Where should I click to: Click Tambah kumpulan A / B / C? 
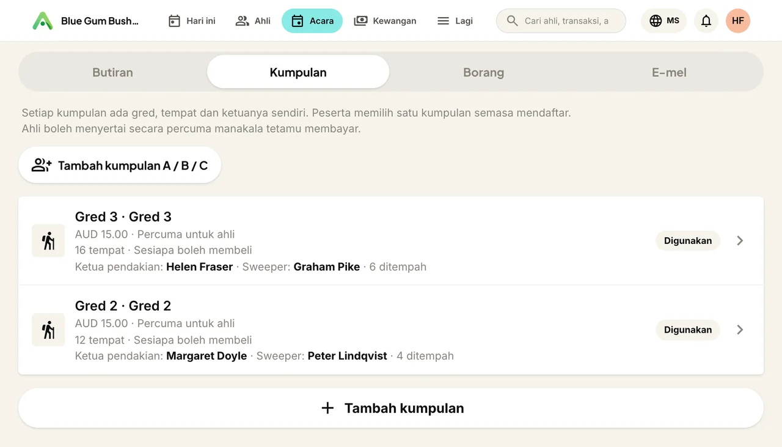coord(120,165)
